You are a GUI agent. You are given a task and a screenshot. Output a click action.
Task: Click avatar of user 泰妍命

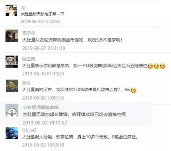(x=12, y=36)
